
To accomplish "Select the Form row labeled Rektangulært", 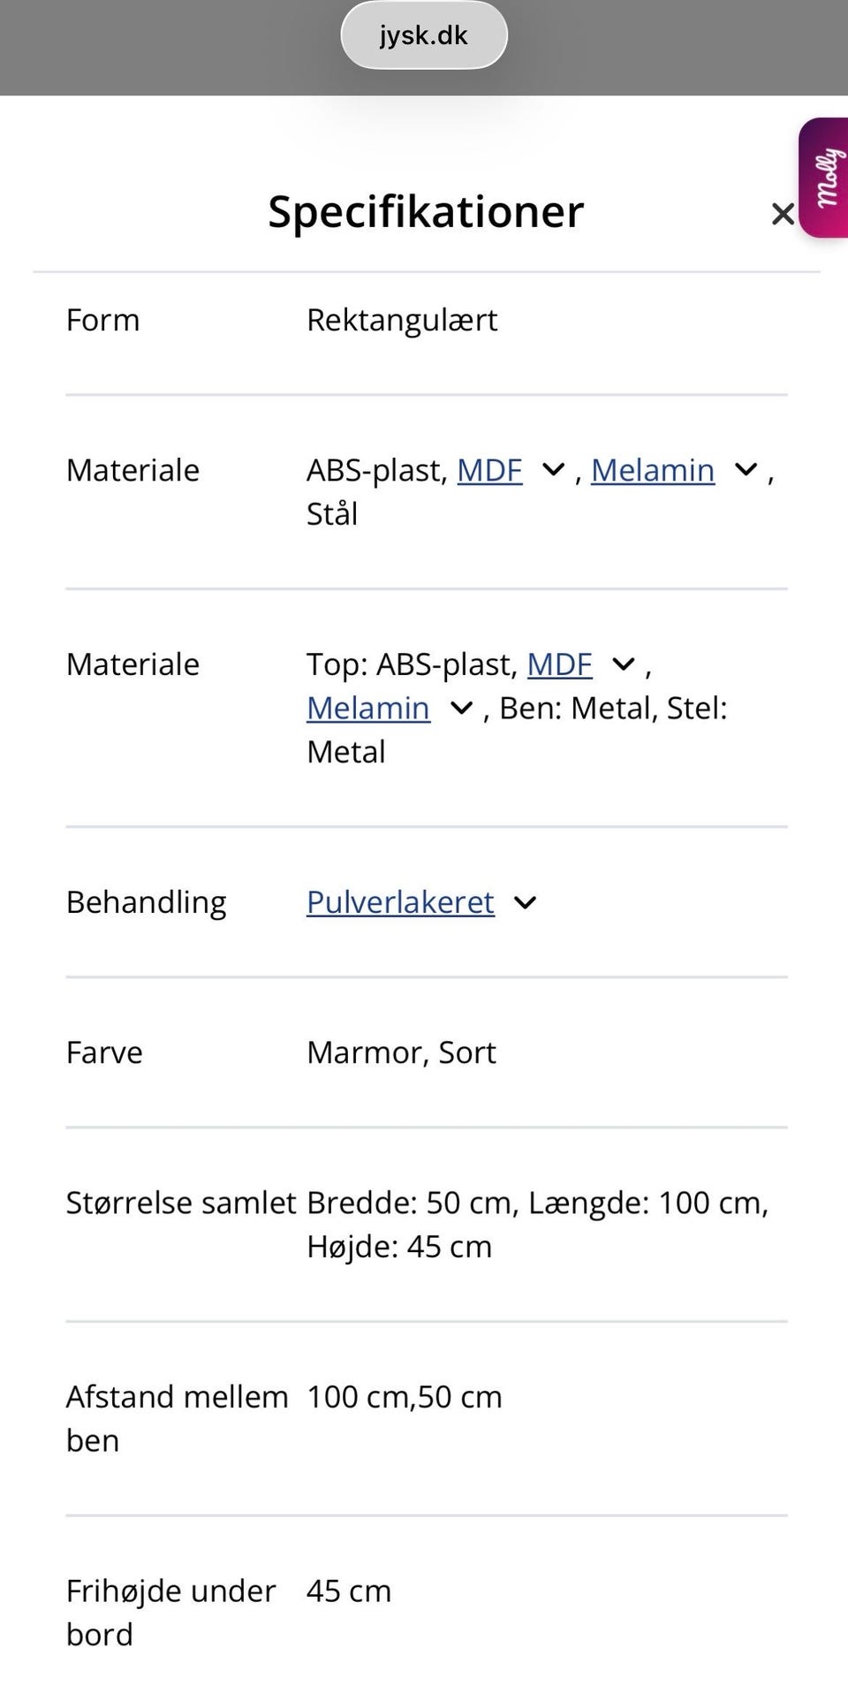I will (x=402, y=320).
